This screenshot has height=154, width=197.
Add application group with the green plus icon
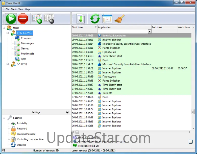(37, 19)
